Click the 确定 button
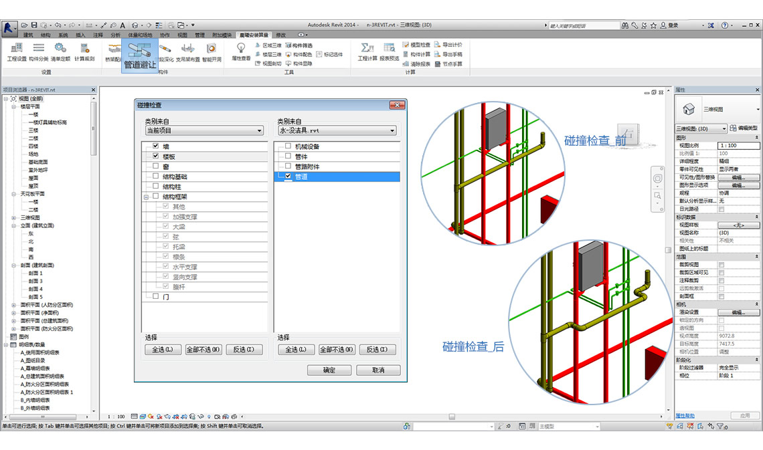763x450 pixels. pos(329,370)
